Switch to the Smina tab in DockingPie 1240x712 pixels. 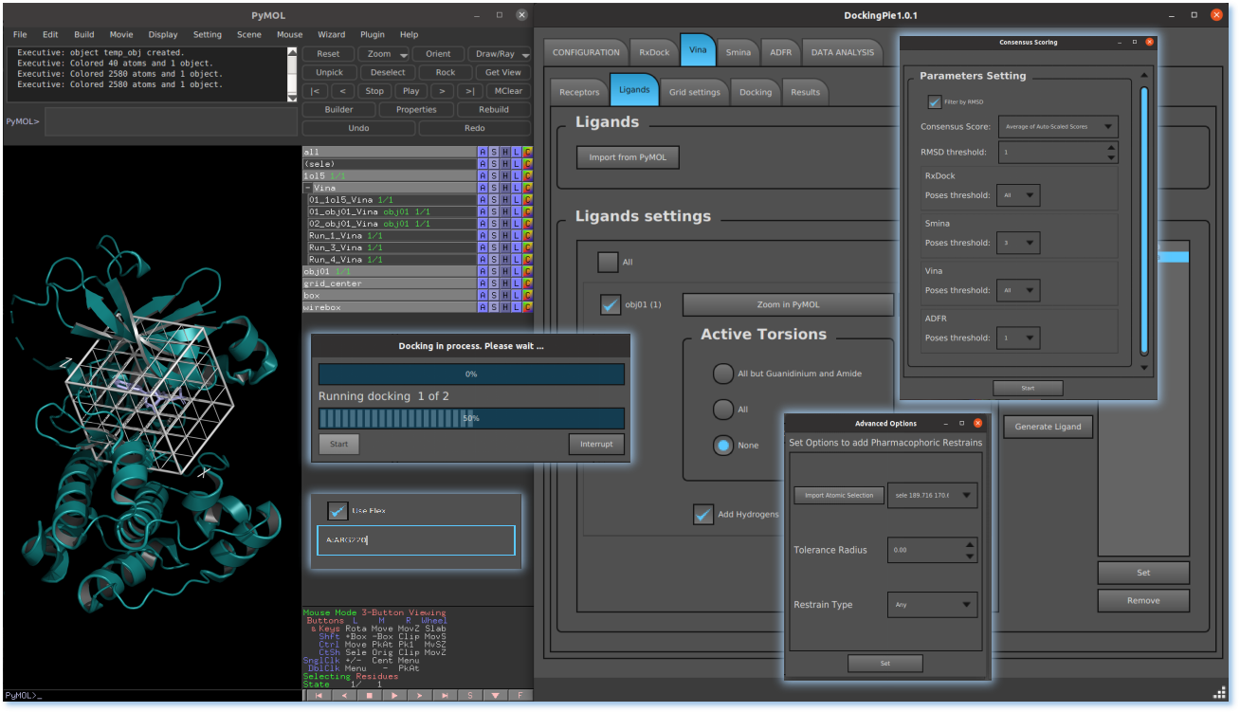click(739, 52)
